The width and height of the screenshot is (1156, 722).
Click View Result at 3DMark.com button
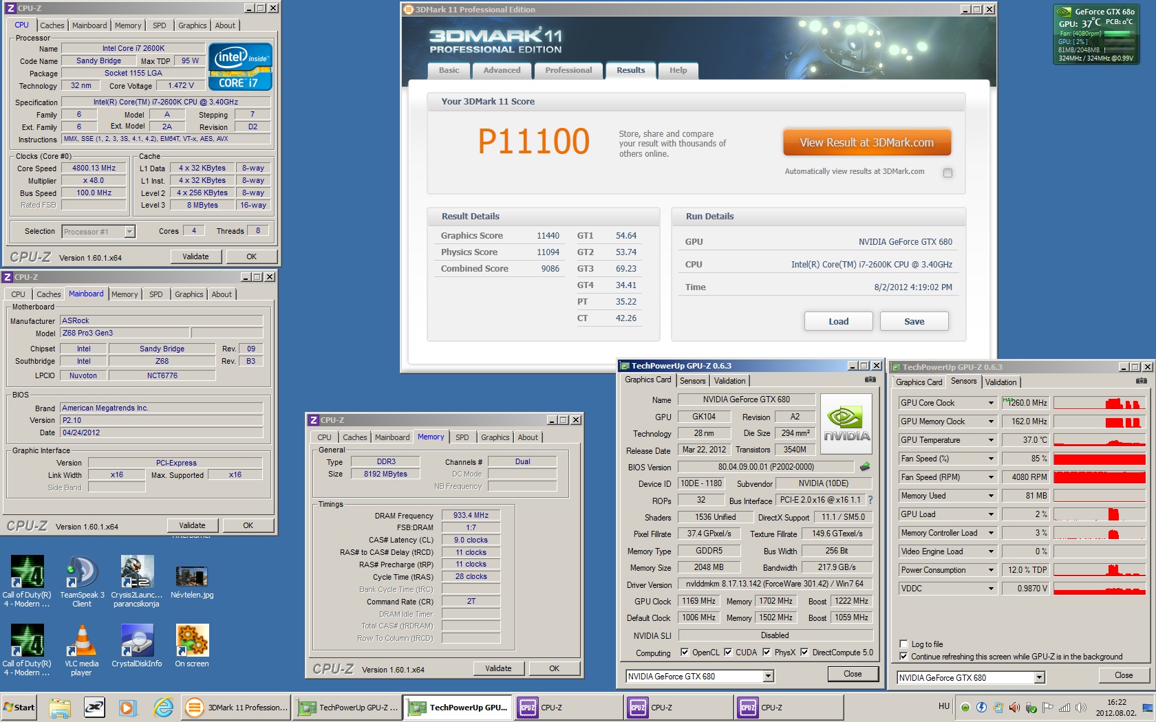tap(867, 143)
